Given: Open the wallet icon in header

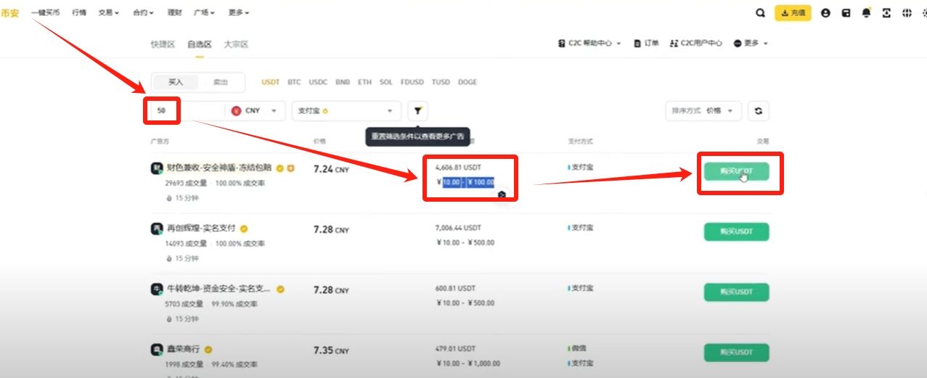Looking at the screenshot, I should (846, 13).
